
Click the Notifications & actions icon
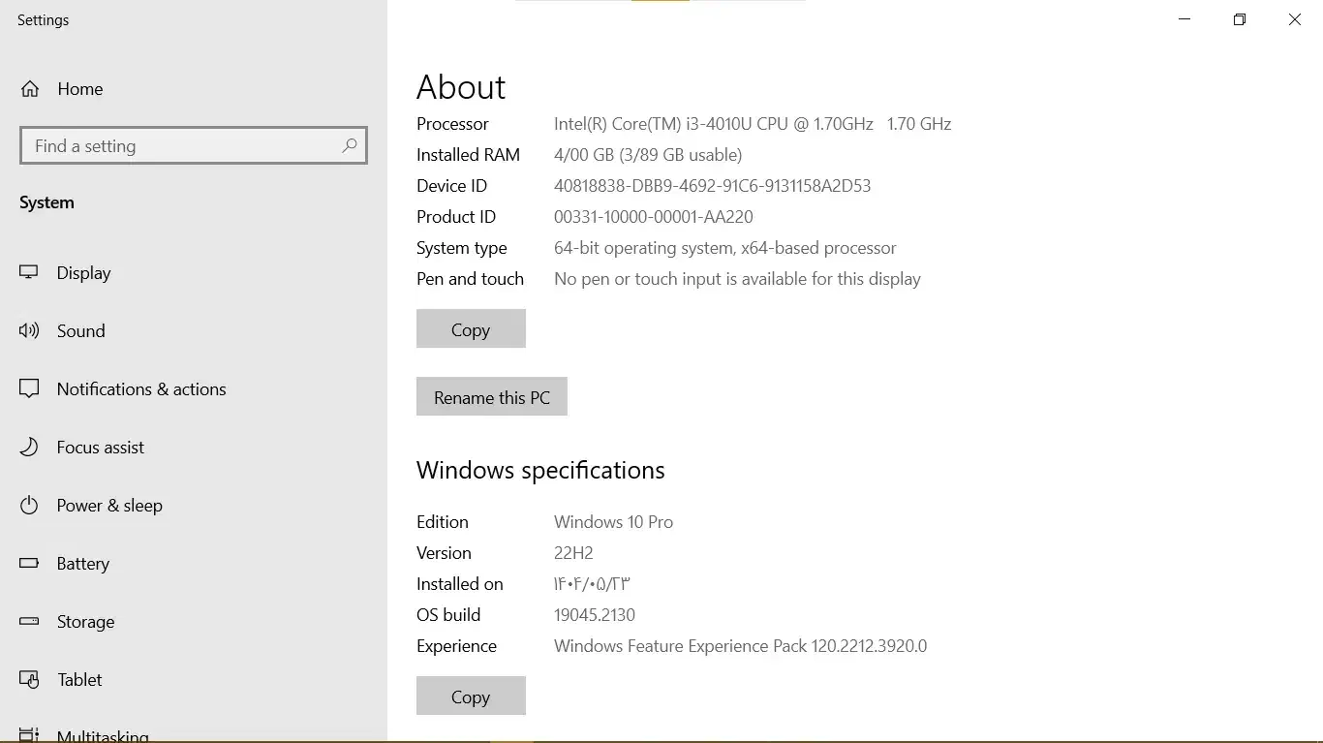(x=29, y=389)
